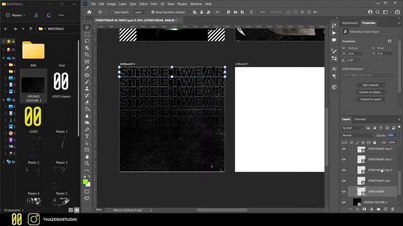This screenshot has width=403, height=226.
Task: Click align top edges icon
Action: pyautogui.click(x=229, y=12)
